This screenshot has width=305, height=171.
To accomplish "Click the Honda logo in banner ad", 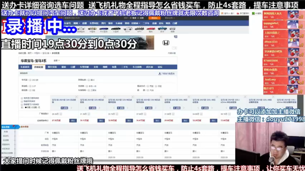I will coord(166,43).
